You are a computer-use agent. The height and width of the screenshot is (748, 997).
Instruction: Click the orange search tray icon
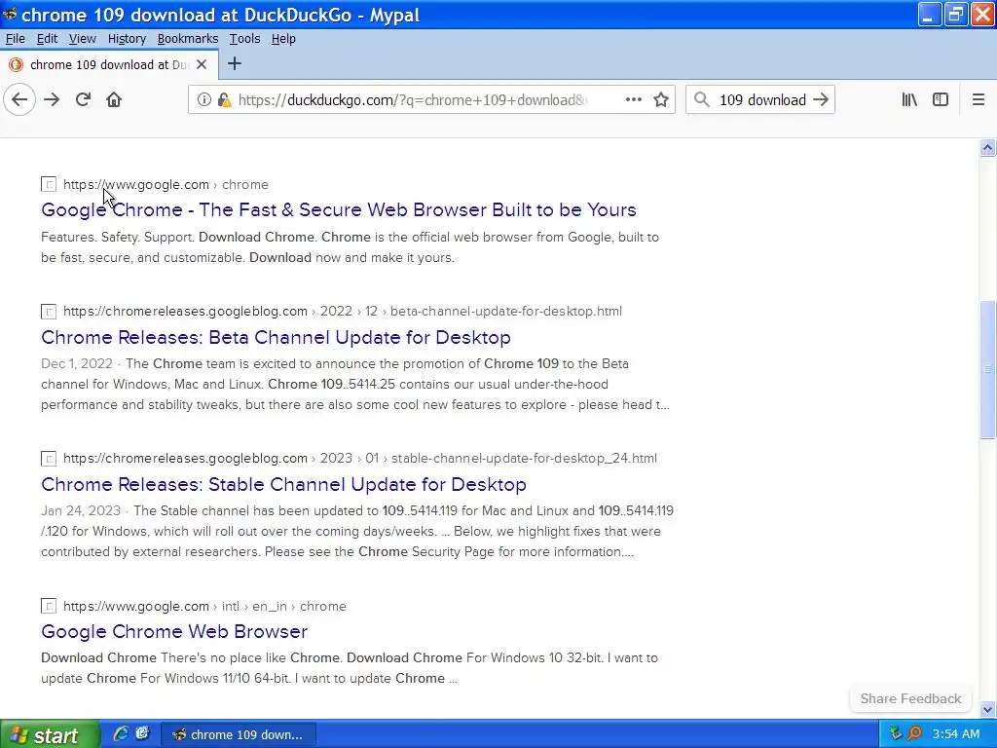click(914, 734)
